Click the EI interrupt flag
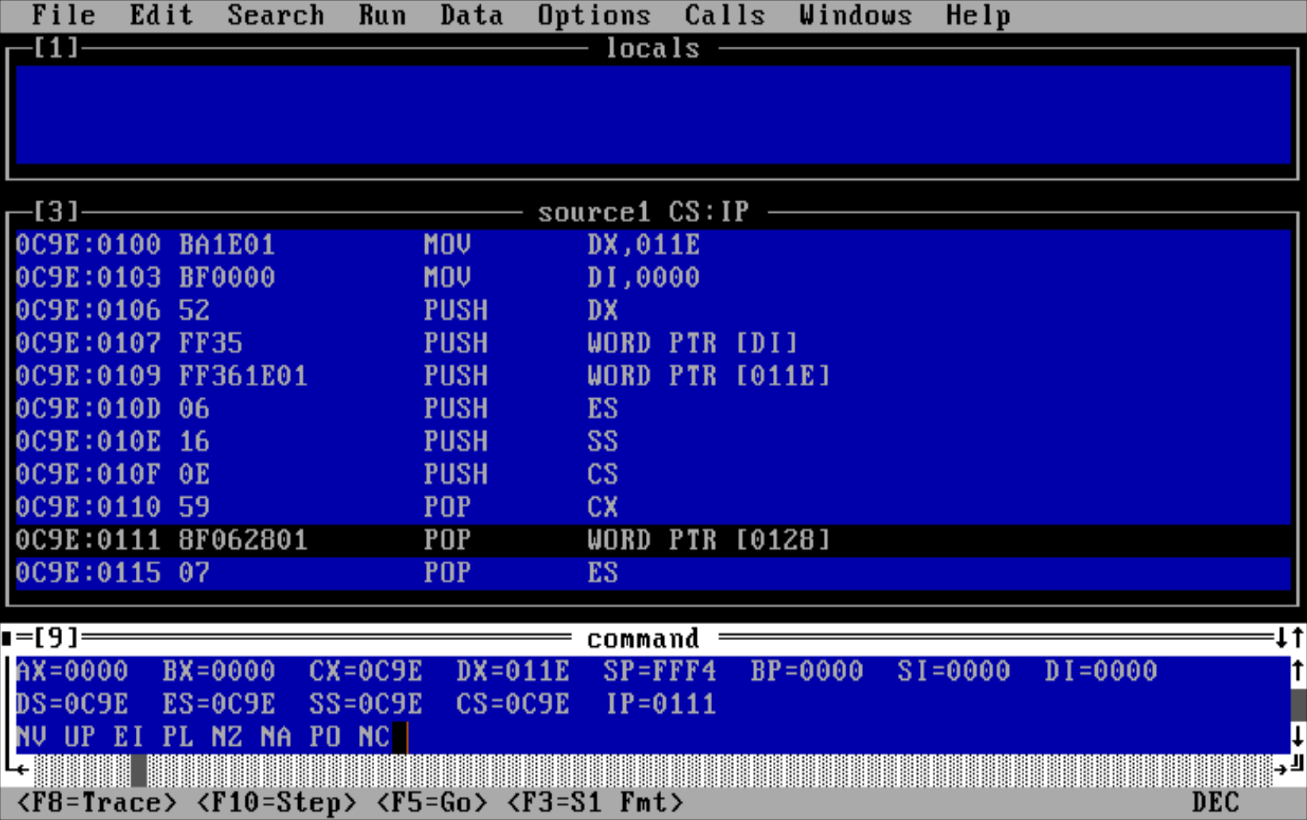This screenshot has width=1307, height=820. click(x=129, y=737)
